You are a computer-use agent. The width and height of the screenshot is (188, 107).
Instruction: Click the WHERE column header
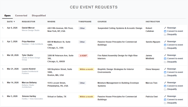tap(51, 22)
